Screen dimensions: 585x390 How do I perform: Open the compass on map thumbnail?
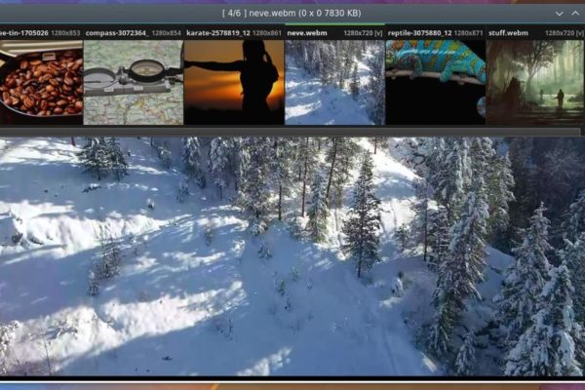tap(134, 82)
